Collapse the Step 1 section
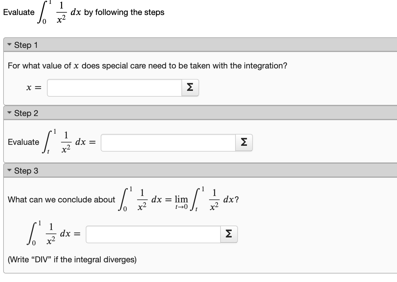Screen dimensions: 397x282 point(9,44)
